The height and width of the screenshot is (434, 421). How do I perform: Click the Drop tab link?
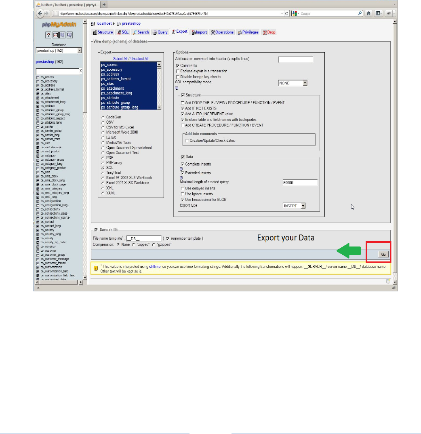[x=269, y=32]
